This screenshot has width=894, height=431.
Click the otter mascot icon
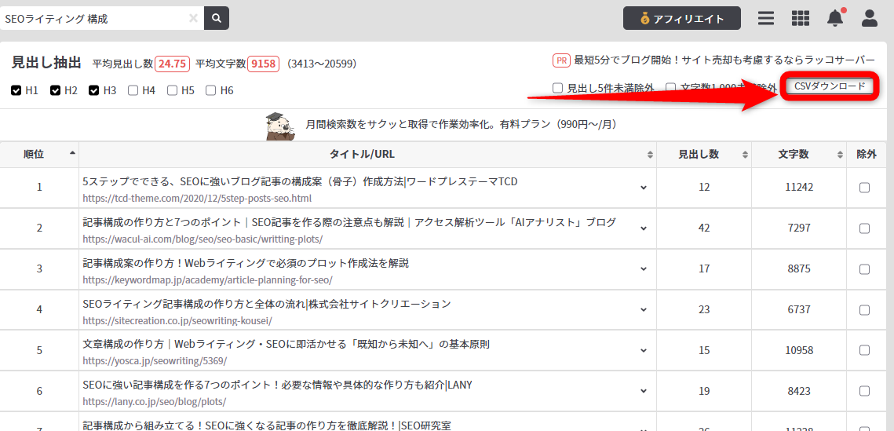pyautogui.click(x=280, y=126)
